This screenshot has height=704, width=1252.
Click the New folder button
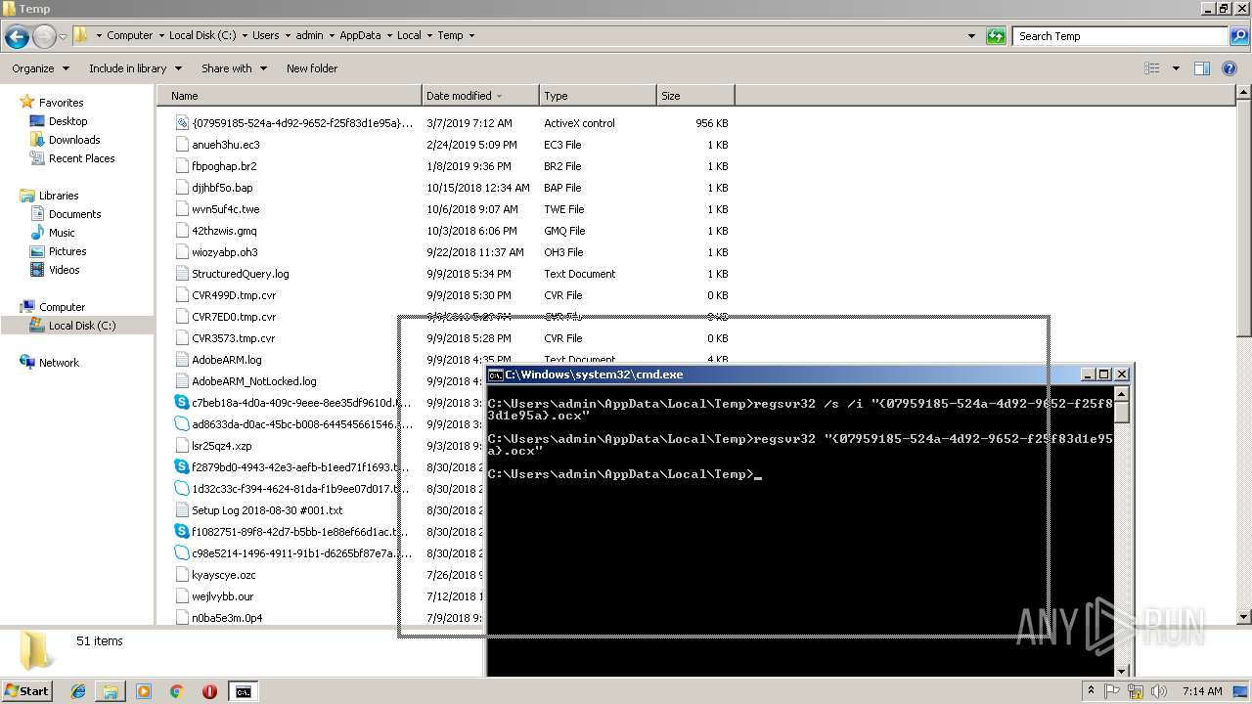(312, 68)
